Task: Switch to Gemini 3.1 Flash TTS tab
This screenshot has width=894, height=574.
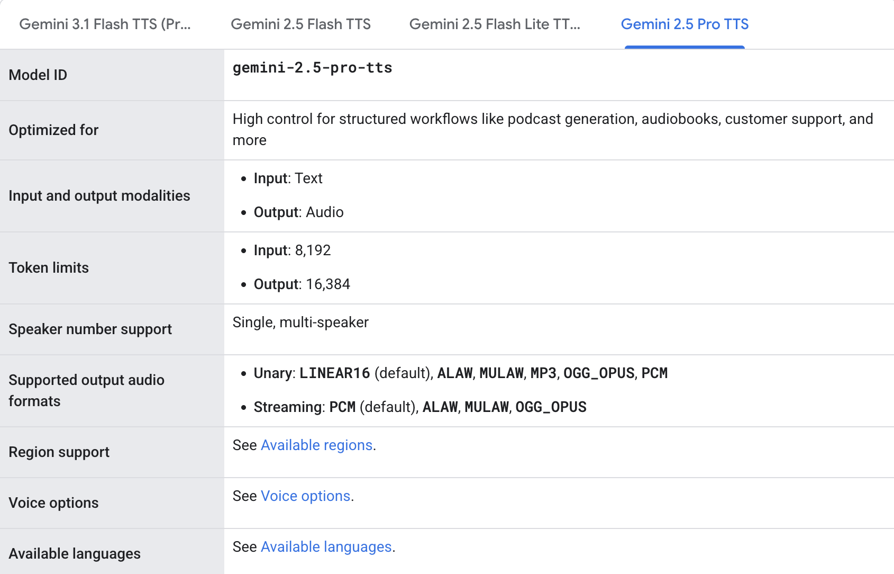Action: pos(105,24)
